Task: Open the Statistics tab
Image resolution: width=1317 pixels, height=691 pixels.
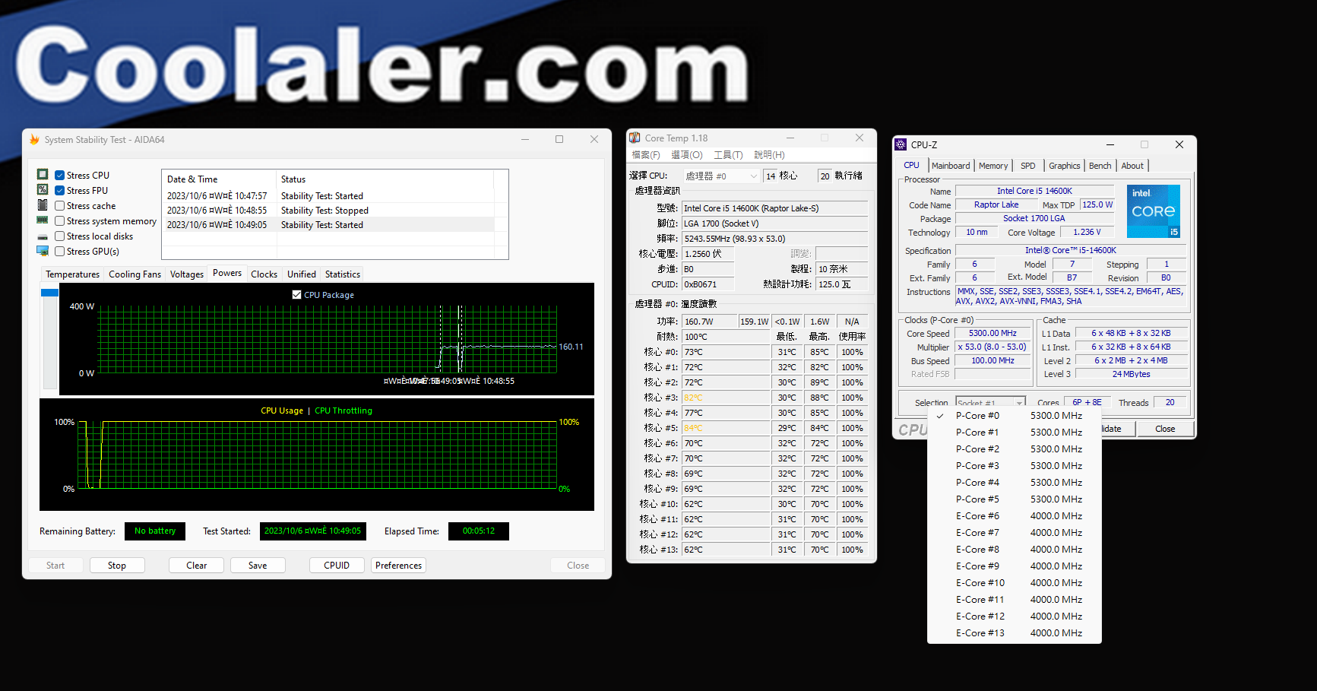Action: tap(343, 274)
